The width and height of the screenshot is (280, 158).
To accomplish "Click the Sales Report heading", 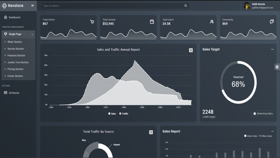I will pos(171,131).
